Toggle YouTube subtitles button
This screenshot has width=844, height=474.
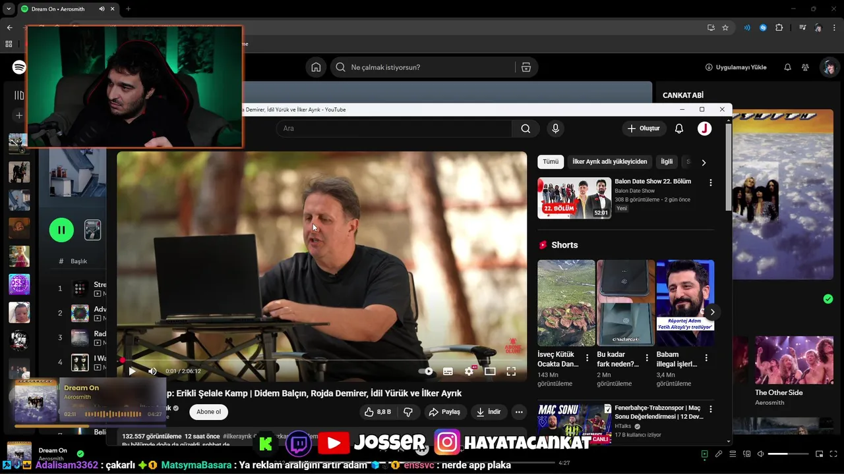[448, 371]
